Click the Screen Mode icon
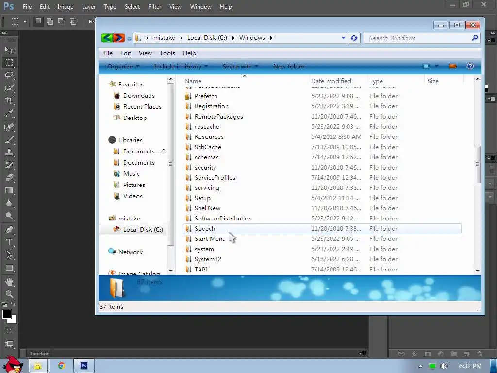 pos(9,344)
